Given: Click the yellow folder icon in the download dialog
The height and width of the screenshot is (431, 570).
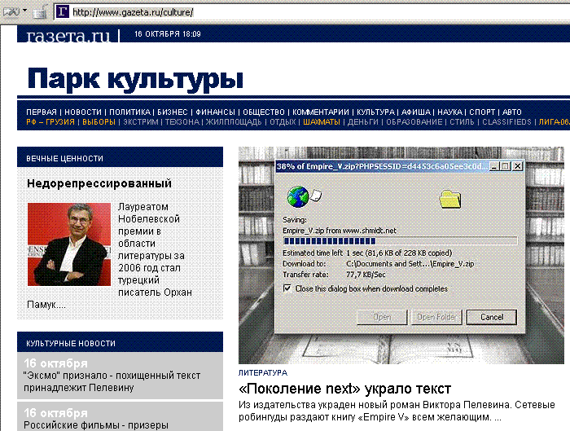Looking at the screenshot, I should tap(450, 198).
